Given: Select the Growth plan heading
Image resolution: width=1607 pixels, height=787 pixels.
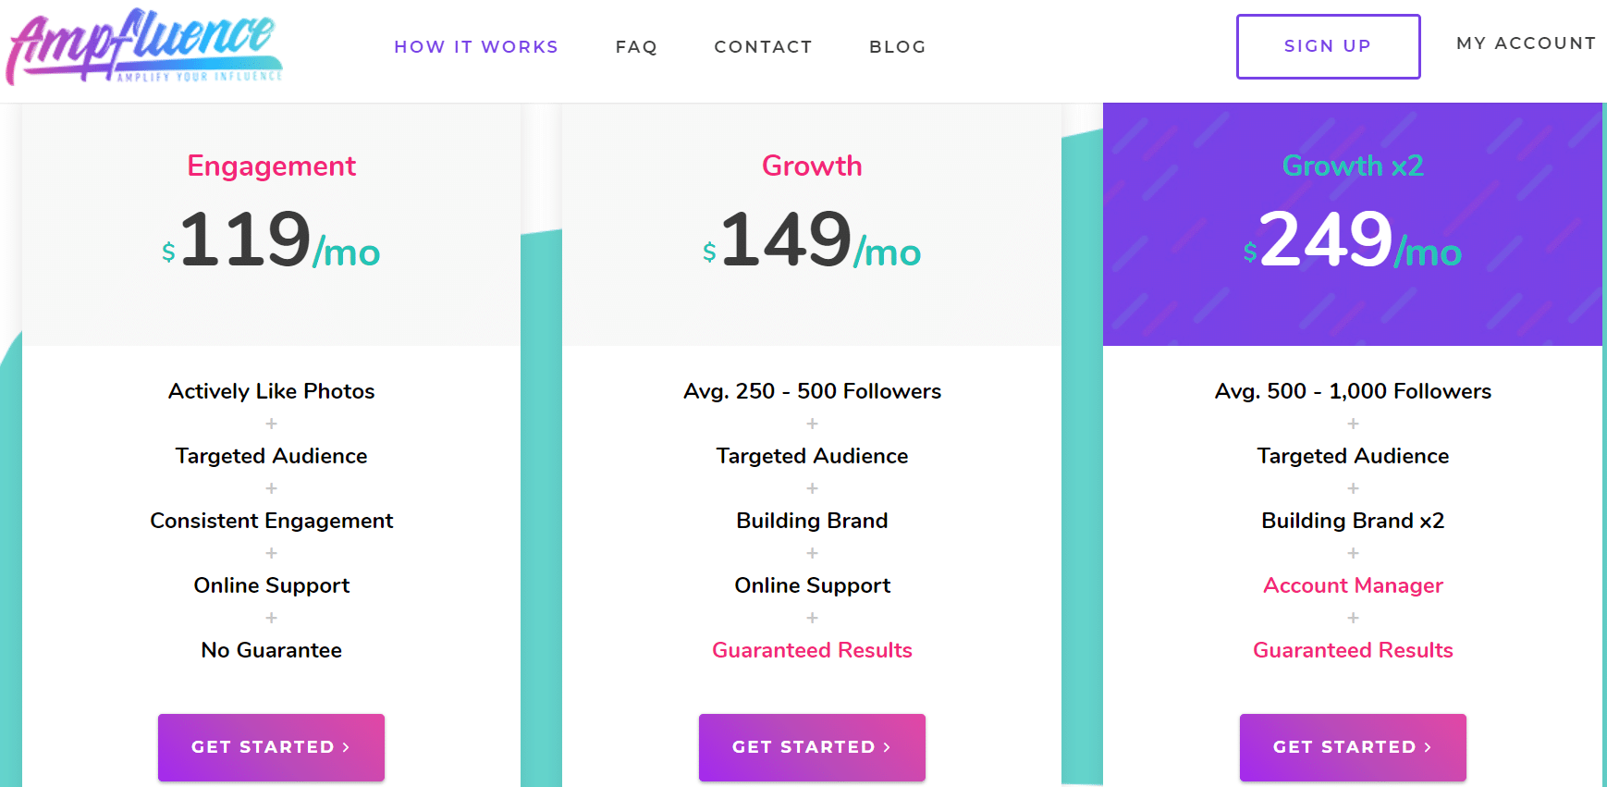Looking at the screenshot, I should tap(812, 166).
